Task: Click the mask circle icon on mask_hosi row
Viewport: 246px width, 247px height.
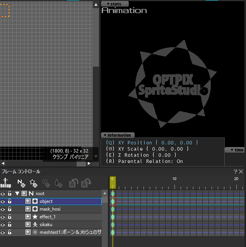Action: coord(35,209)
